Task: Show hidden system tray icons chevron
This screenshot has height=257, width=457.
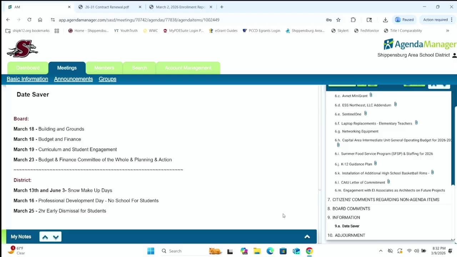Action: pyautogui.click(x=381, y=251)
